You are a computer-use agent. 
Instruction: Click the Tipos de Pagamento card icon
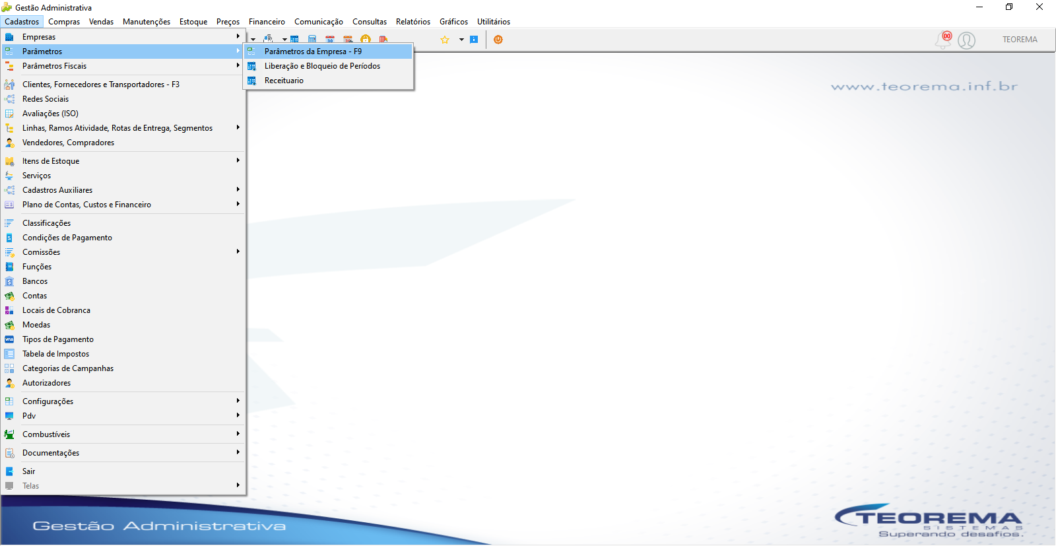tap(9, 339)
